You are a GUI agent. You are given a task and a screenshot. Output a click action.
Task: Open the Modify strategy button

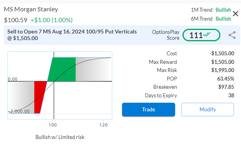coord(207,109)
